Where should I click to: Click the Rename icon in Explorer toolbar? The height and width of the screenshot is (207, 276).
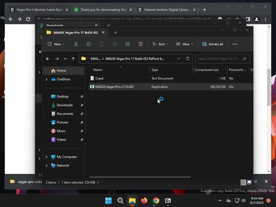pos(115,44)
